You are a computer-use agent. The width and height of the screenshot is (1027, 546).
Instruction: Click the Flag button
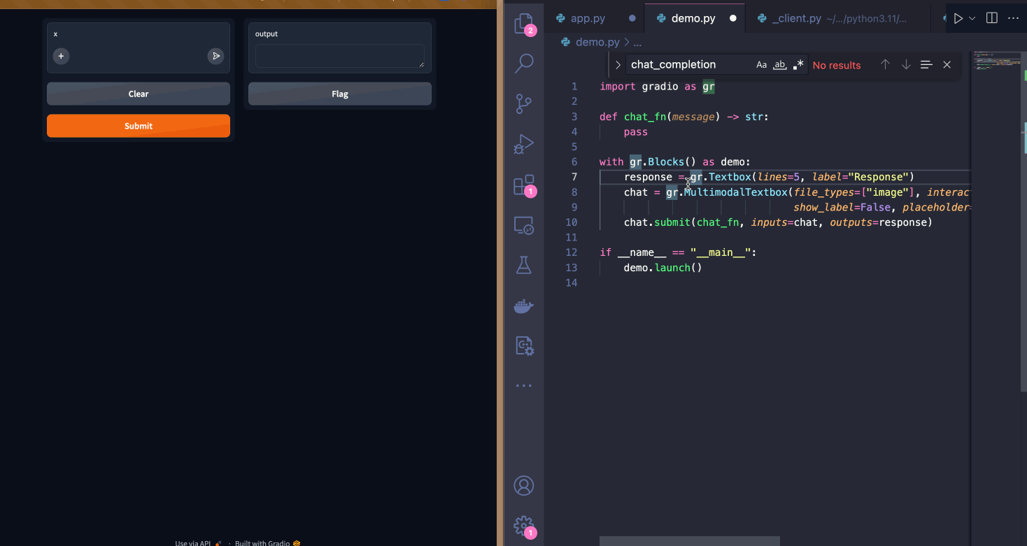click(x=339, y=94)
